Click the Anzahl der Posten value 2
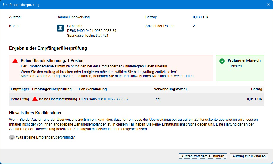This screenshot has height=164, width=273. point(194,26)
